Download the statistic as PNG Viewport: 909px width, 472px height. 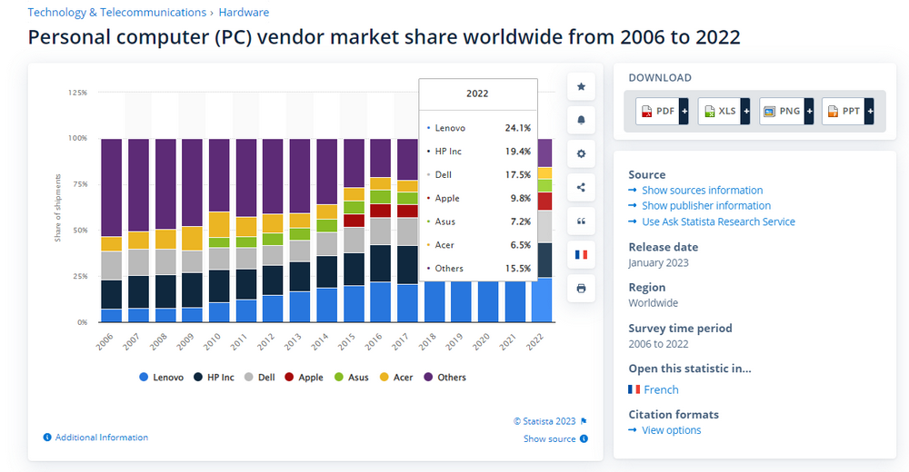(782, 112)
